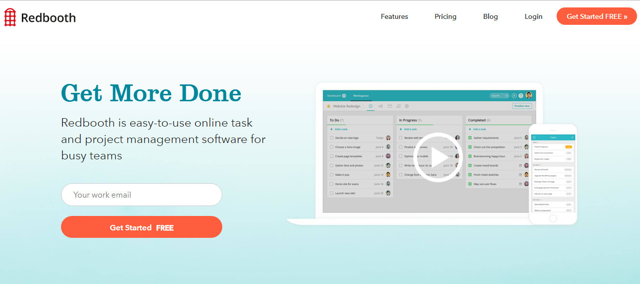Click Add a task under Completed
The width and height of the screenshot is (640, 284).
(x=477, y=129)
